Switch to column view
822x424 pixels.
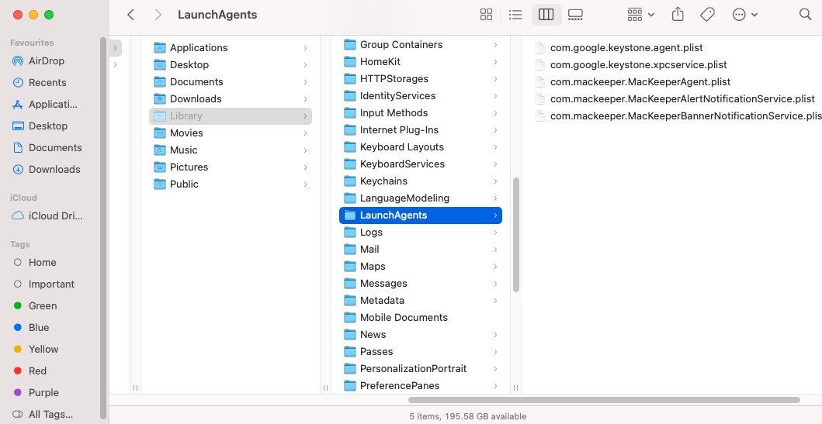tap(546, 15)
